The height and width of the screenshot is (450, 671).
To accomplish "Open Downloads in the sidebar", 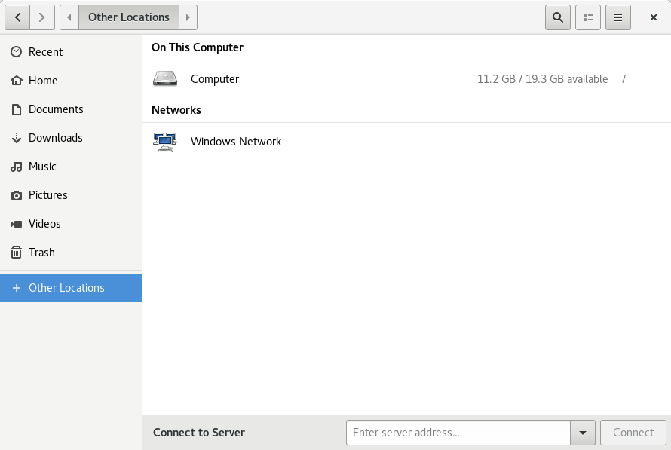I will point(56,138).
